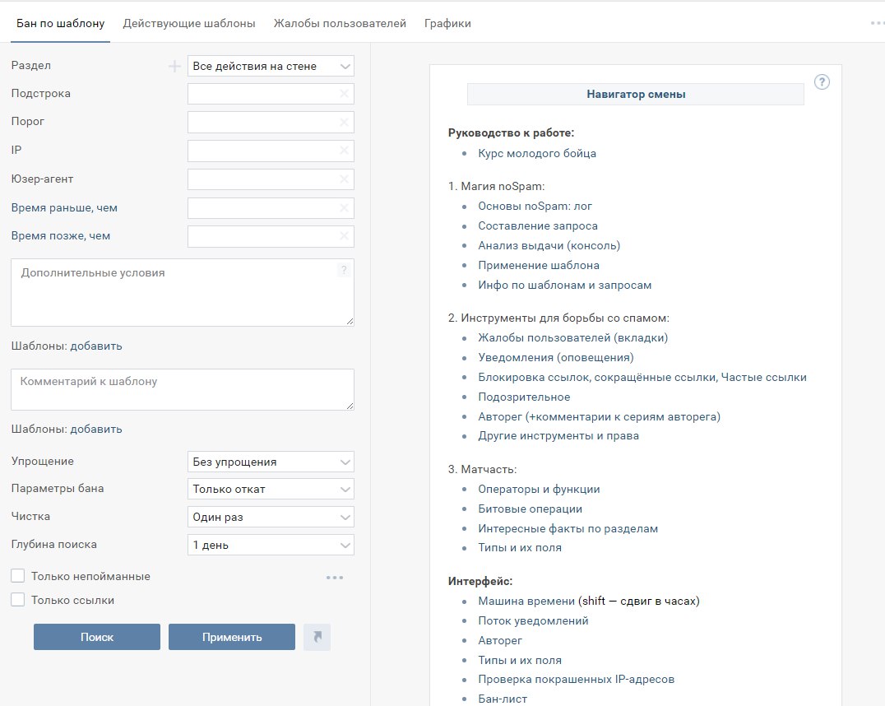Expand the Параметры бана dropdown
Screen dimensions: 885x706
point(271,489)
